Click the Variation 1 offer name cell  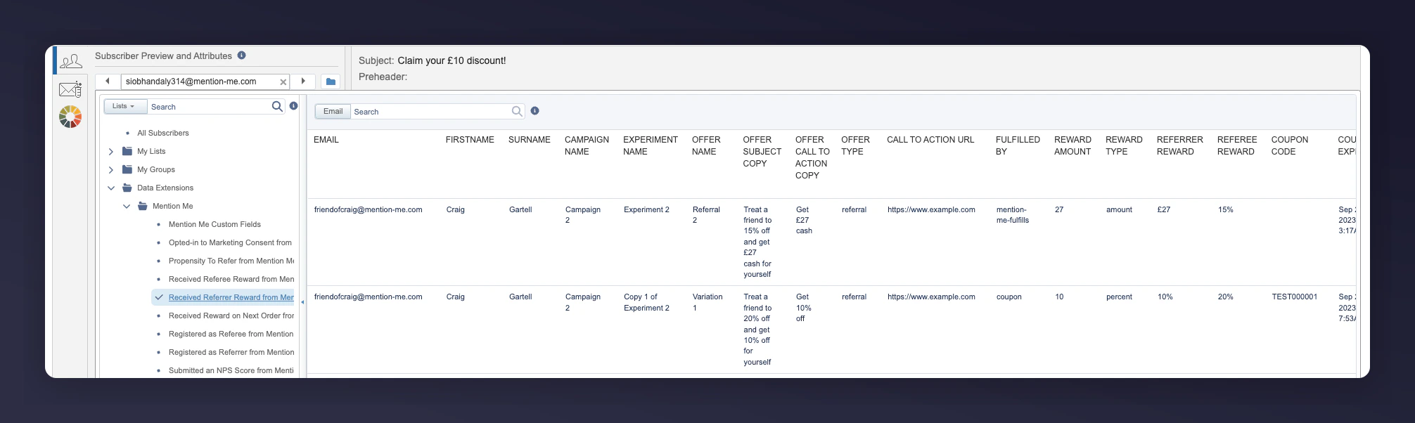pos(707,302)
